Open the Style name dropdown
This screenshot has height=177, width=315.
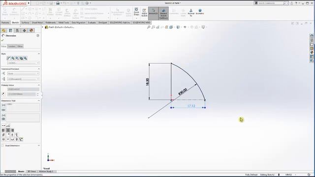click(23, 63)
